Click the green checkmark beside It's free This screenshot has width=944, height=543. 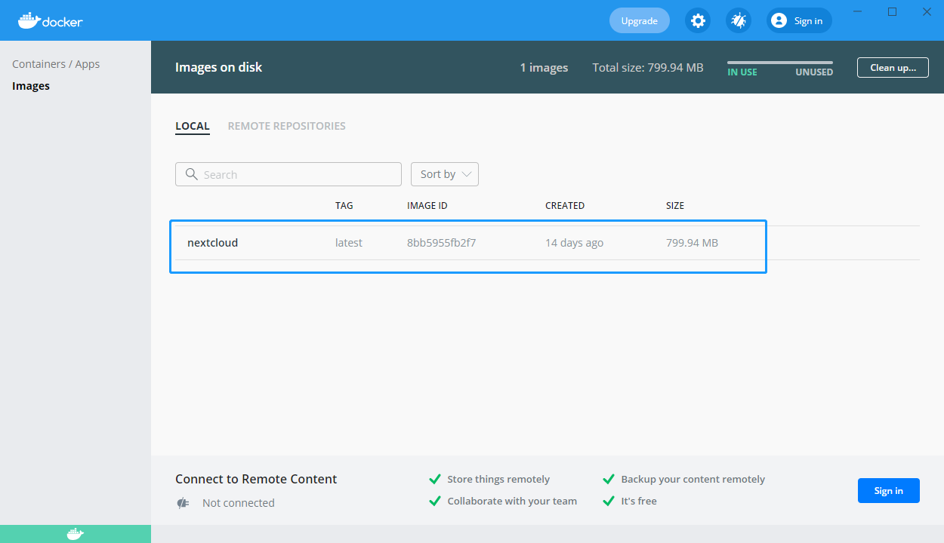click(609, 500)
